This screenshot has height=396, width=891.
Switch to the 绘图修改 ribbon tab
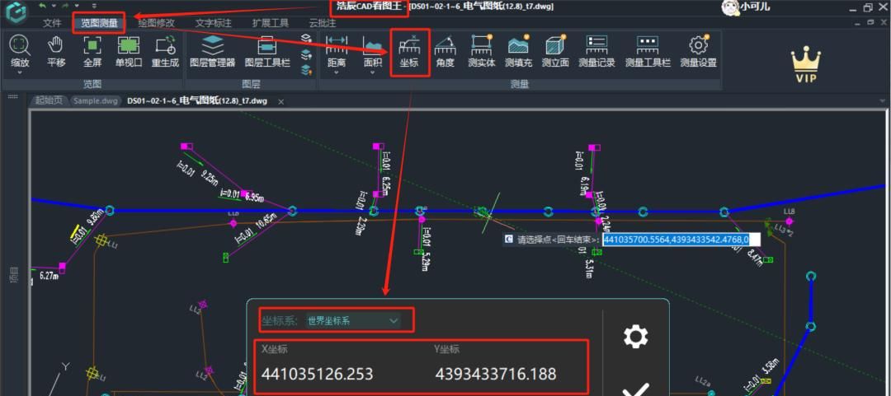point(156,23)
